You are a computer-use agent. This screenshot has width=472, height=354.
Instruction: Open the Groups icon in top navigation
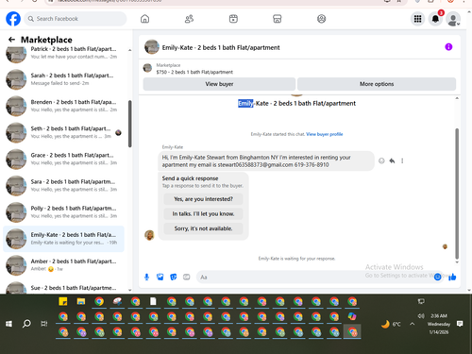pos(321,19)
